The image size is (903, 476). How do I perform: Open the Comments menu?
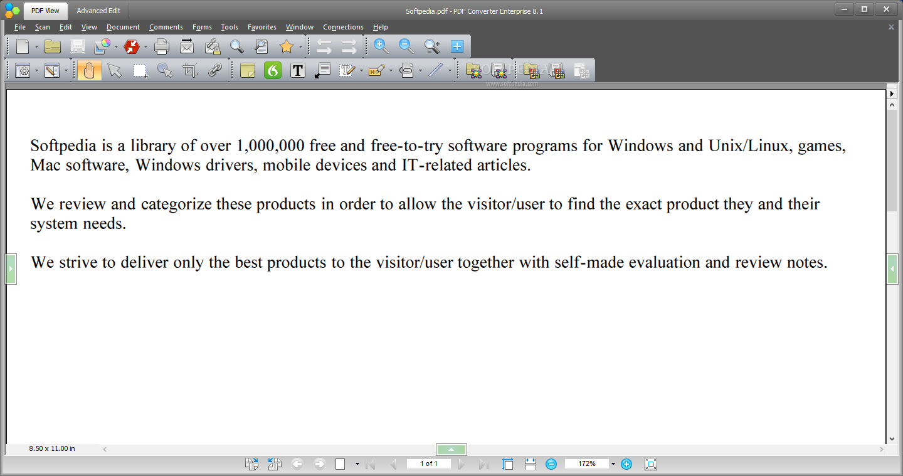[x=166, y=27]
